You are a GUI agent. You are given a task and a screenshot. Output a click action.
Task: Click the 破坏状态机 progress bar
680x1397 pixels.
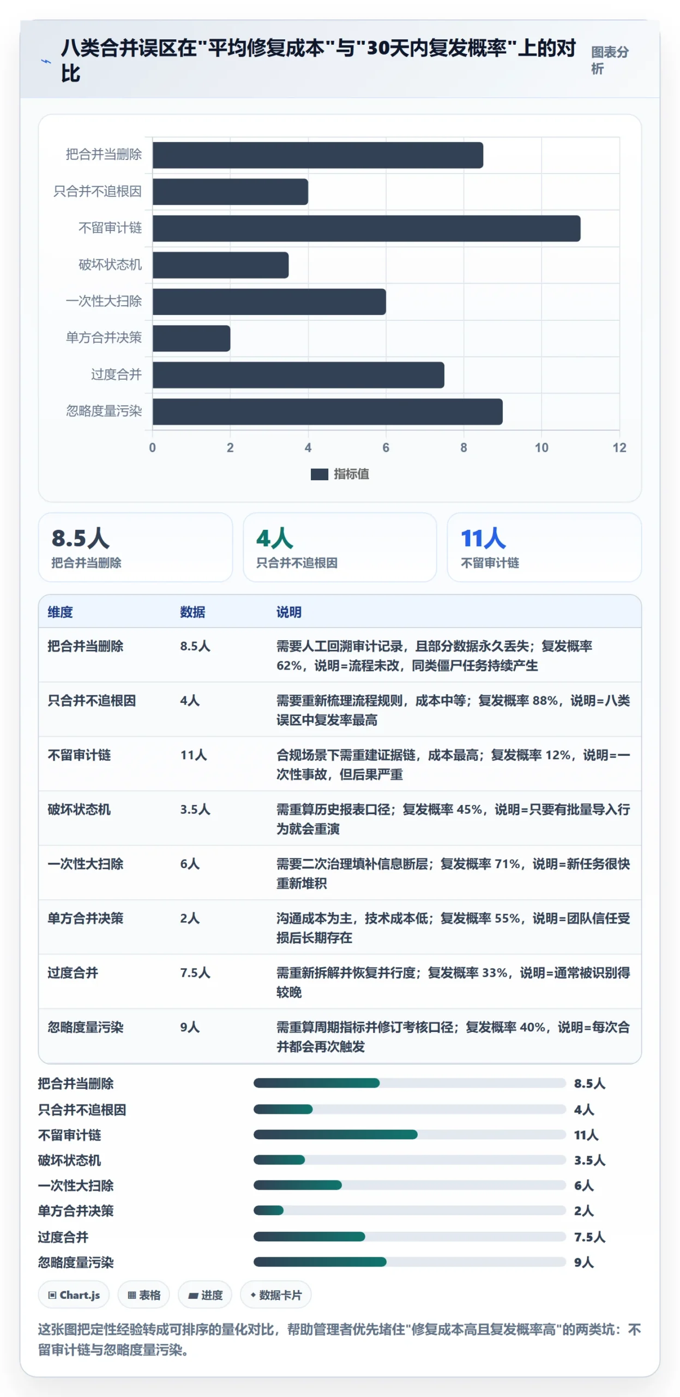(x=410, y=1160)
